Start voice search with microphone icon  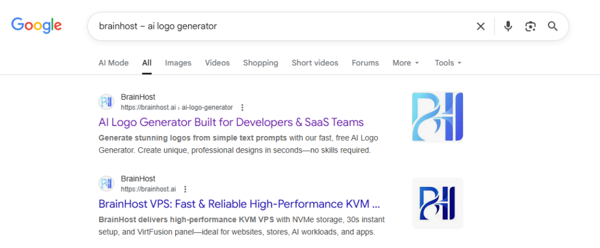click(508, 26)
